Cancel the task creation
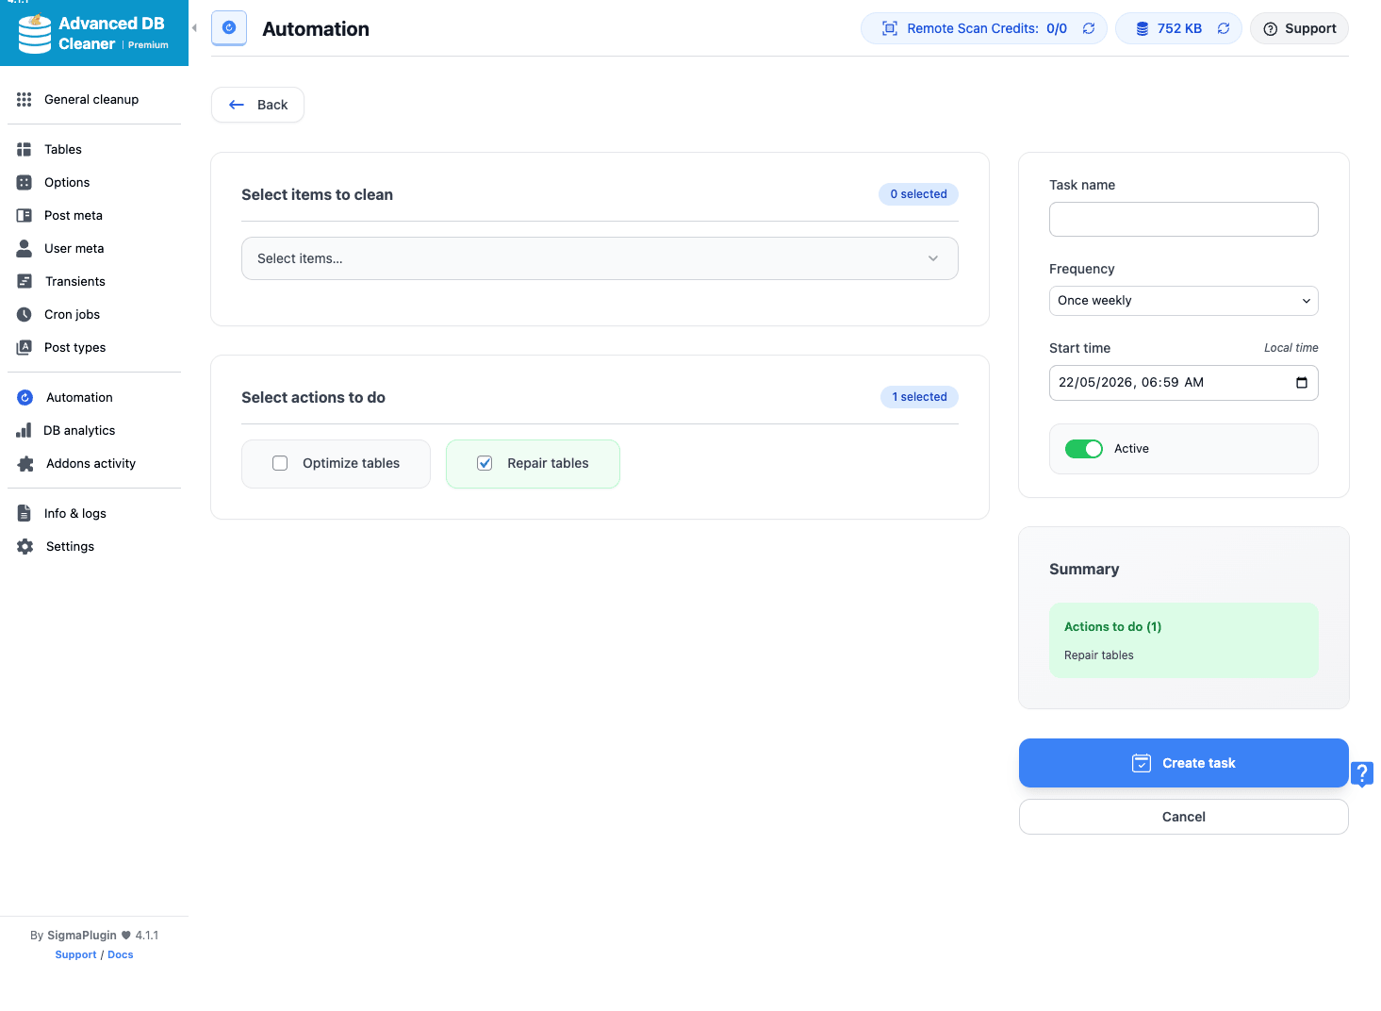This screenshot has height=1011, width=1381. pyautogui.click(x=1183, y=817)
